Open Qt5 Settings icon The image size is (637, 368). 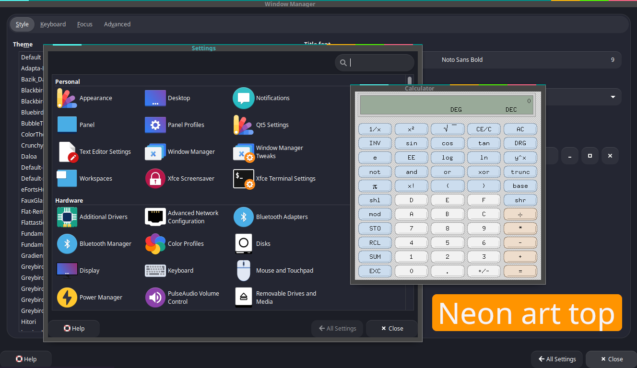(x=244, y=125)
